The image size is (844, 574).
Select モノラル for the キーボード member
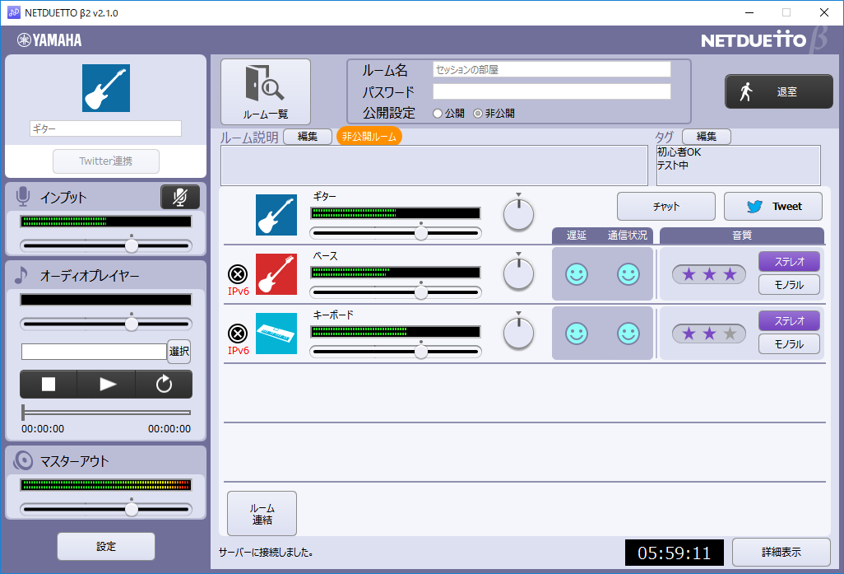coord(789,344)
